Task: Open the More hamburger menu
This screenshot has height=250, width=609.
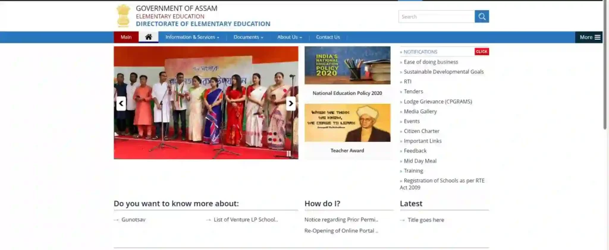Action: (x=590, y=37)
